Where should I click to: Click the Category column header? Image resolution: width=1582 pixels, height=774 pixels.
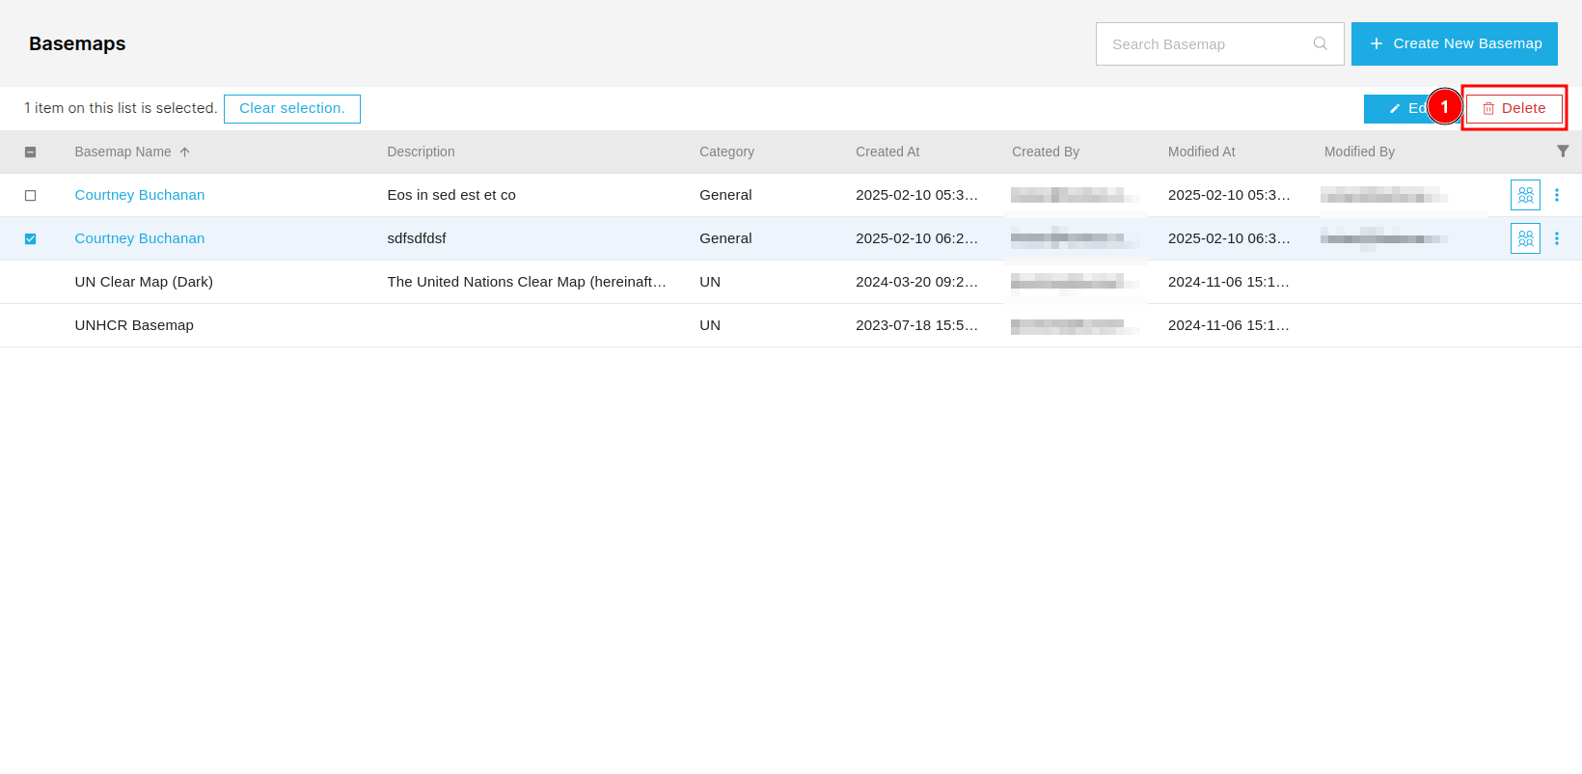[726, 152]
